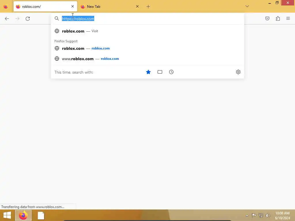
Task: Reload the current page
Action: (x=28, y=19)
